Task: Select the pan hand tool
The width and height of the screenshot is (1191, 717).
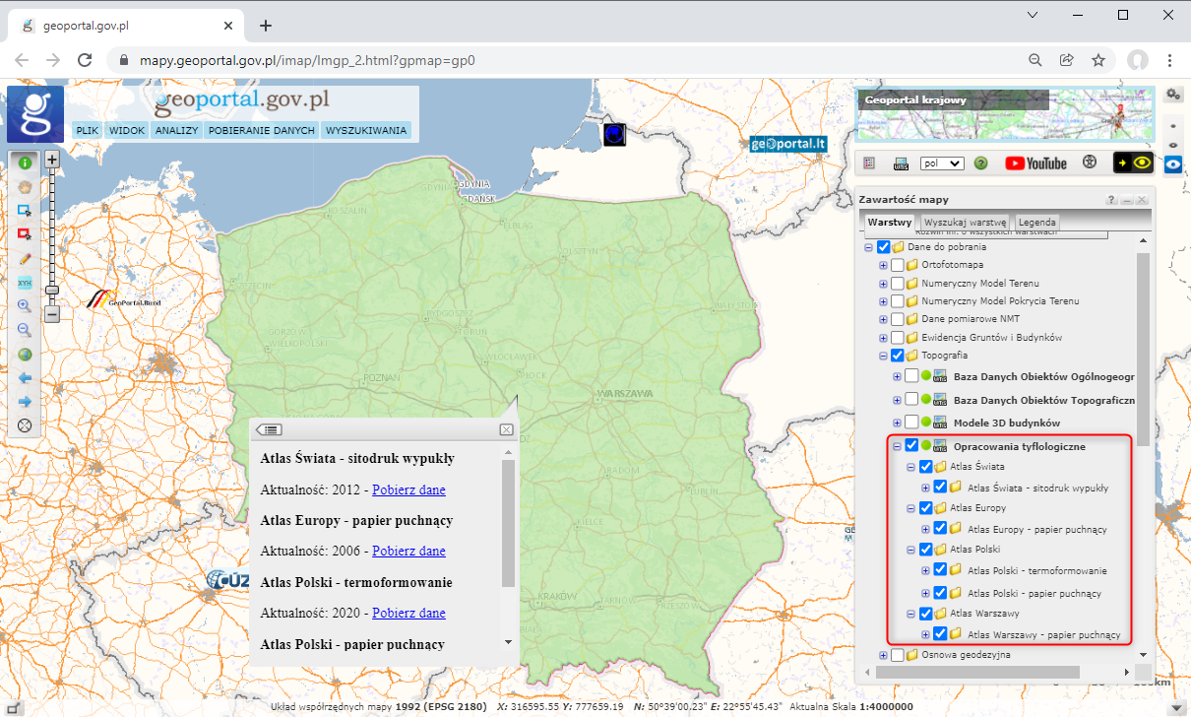Action: pyautogui.click(x=24, y=187)
